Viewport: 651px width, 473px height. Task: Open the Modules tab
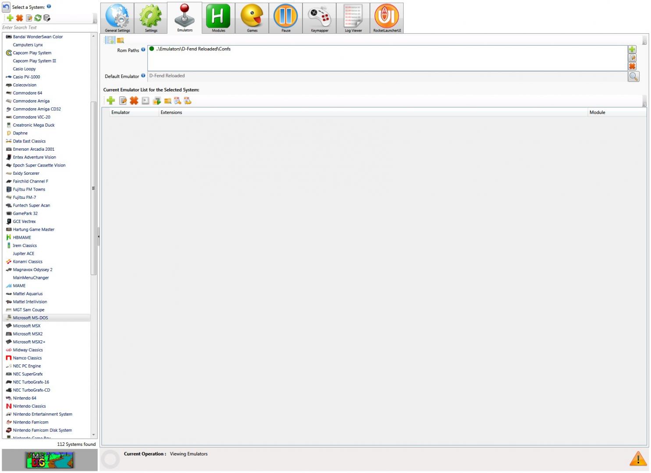[218, 18]
